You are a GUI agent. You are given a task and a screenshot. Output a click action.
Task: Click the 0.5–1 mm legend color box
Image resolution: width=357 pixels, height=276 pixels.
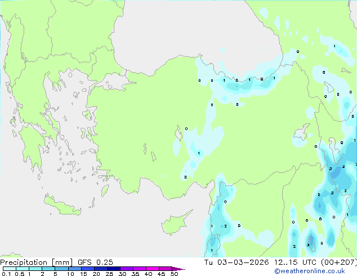point(23,269)
